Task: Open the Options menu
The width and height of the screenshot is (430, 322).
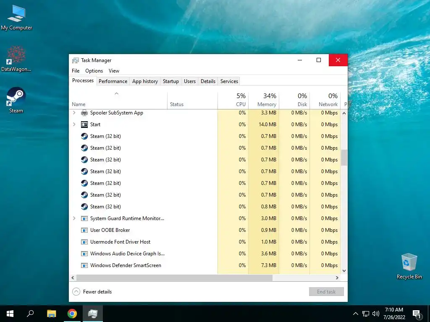Action: point(94,70)
